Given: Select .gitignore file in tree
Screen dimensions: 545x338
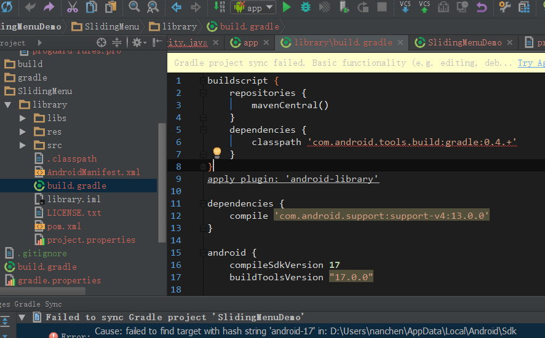Looking at the screenshot, I should coord(36,253).
